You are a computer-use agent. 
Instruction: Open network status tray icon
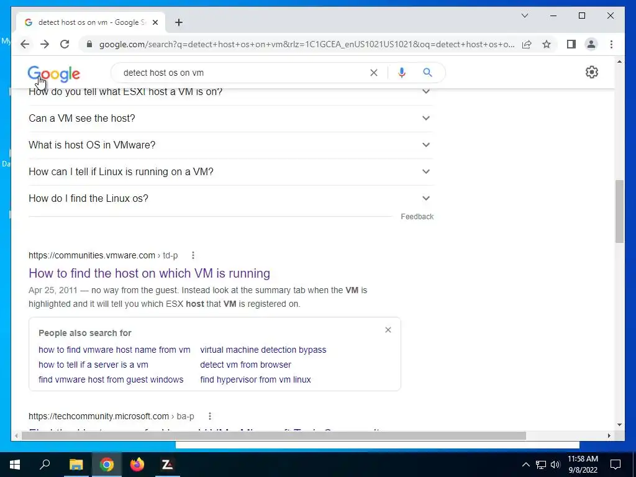pos(541,465)
